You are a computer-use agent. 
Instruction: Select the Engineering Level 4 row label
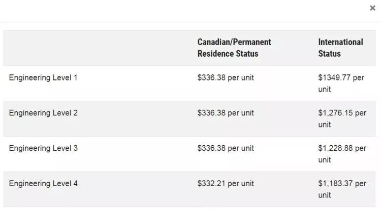pos(43,184)
